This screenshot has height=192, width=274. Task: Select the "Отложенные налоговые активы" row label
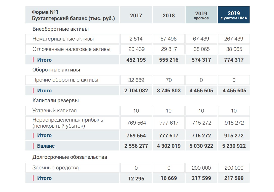(x=71, y=49)
